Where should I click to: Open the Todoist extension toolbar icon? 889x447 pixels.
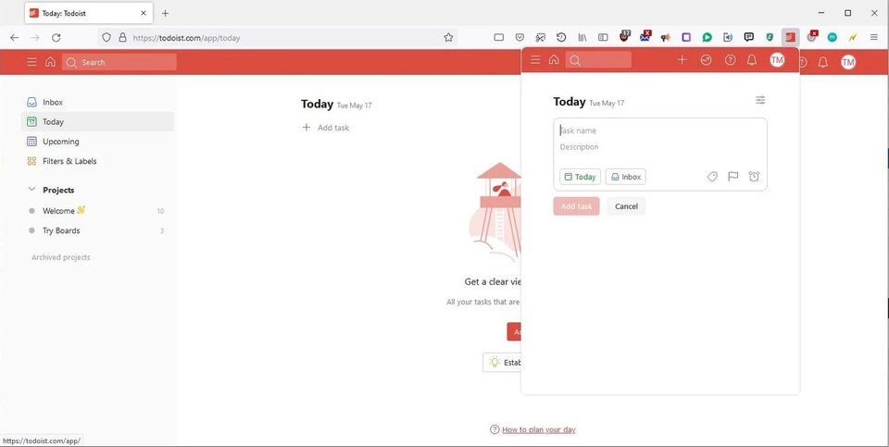tap(790, 37)
